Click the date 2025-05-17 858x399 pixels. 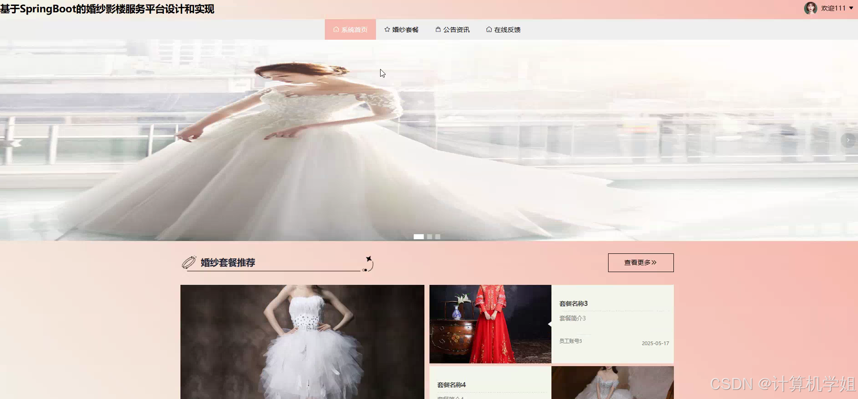pyautogui.click(x=655, y=343)
